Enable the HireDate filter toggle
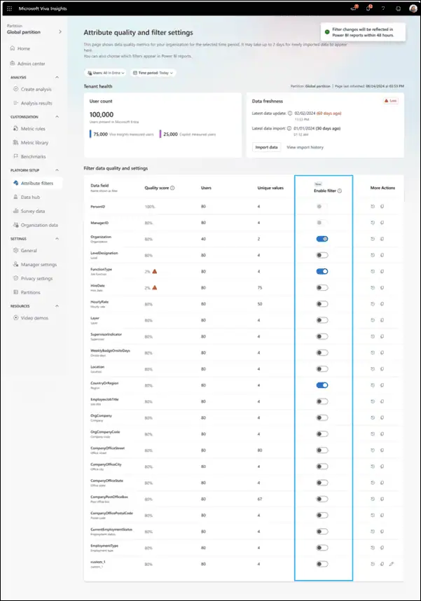Screen dimensions: 421x601 click(x=322, y=287)
